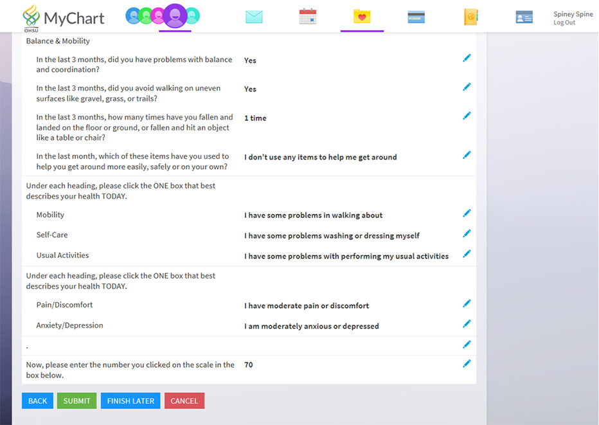Edit the Self-Care answer pencil
Screen dimensions: 599x425
(467, 233)
